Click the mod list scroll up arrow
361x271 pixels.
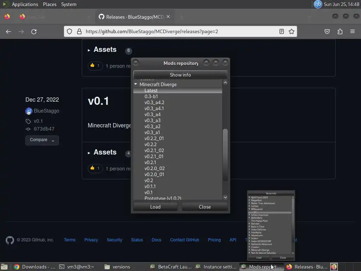coord(225,83)
